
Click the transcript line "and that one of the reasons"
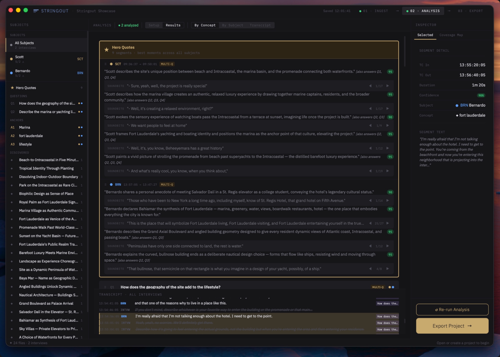(x=249, y=303)
